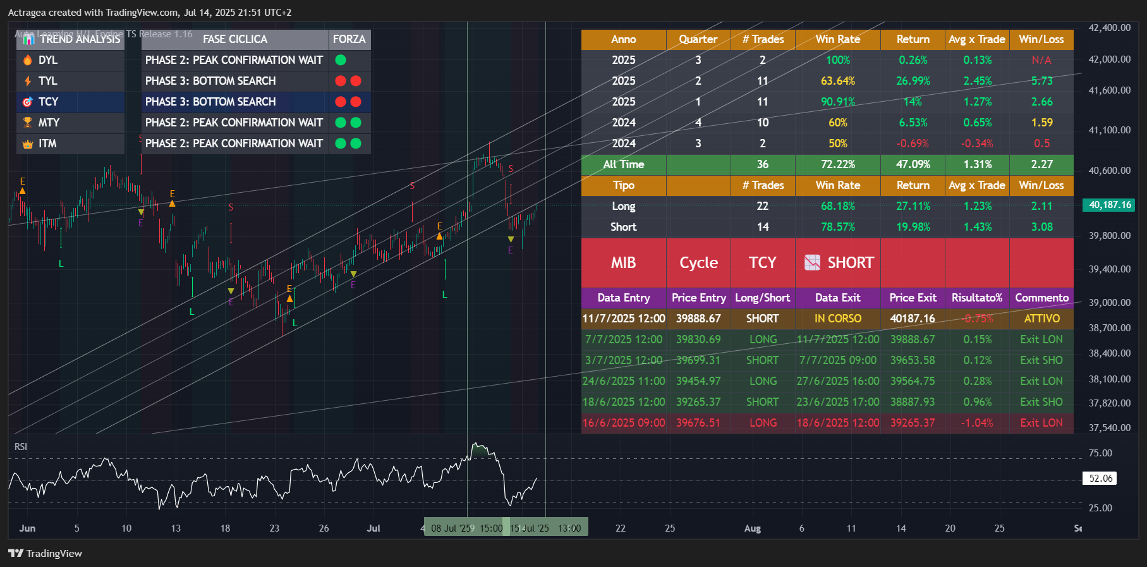Click the TYL lightning bolt icon
The height and width of the screenshot is (567, 1147).
coord(28,81)
